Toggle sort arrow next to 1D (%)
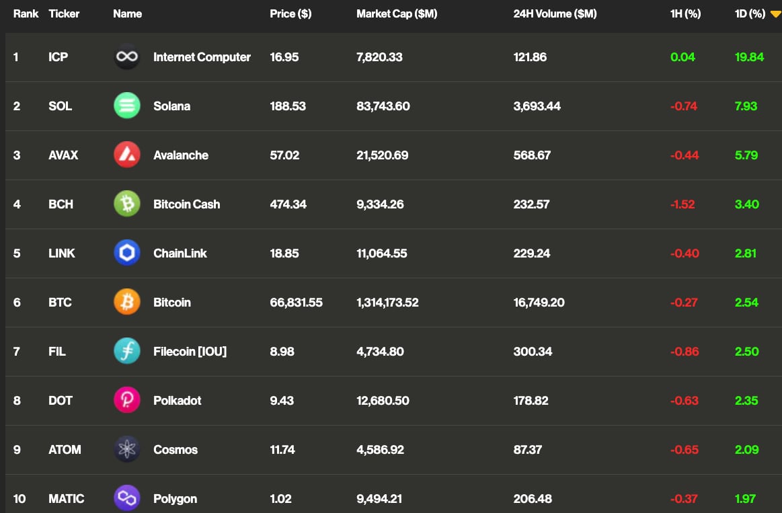 [x=775, y=14]
